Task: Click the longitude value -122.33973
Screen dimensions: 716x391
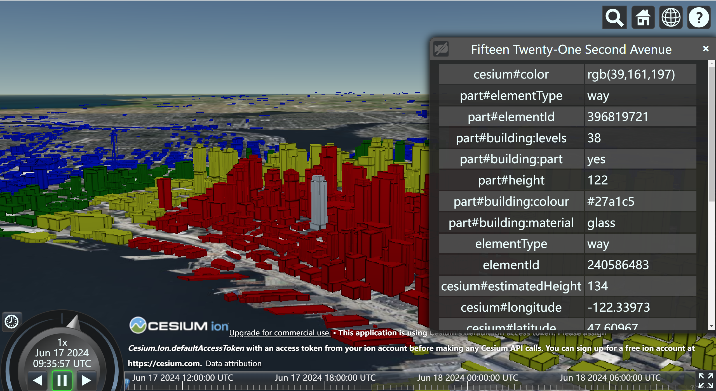Action: (618, 307)
